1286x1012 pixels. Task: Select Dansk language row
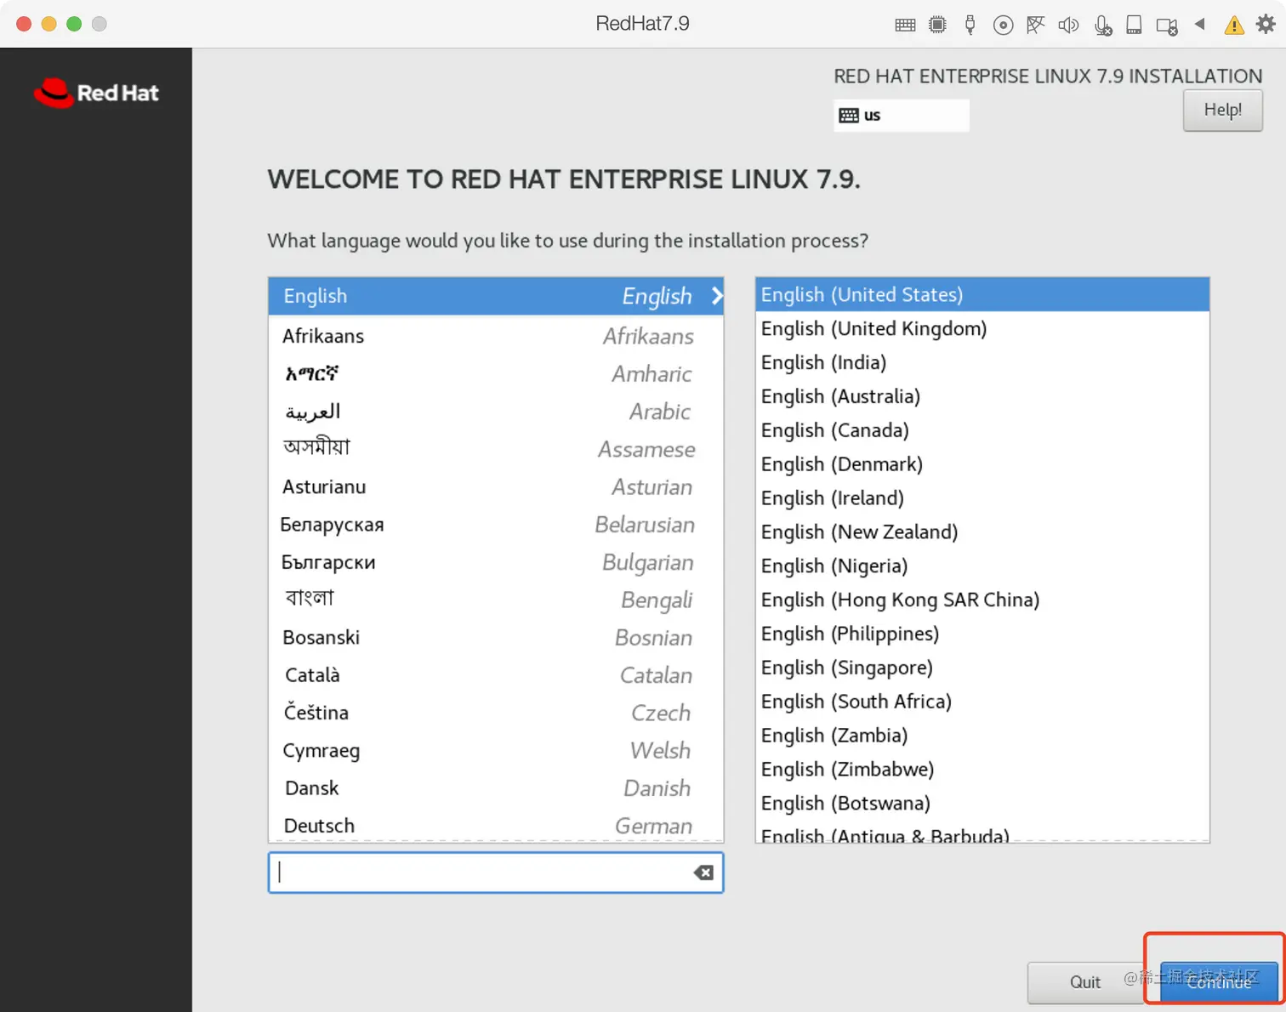click(496, 788)
